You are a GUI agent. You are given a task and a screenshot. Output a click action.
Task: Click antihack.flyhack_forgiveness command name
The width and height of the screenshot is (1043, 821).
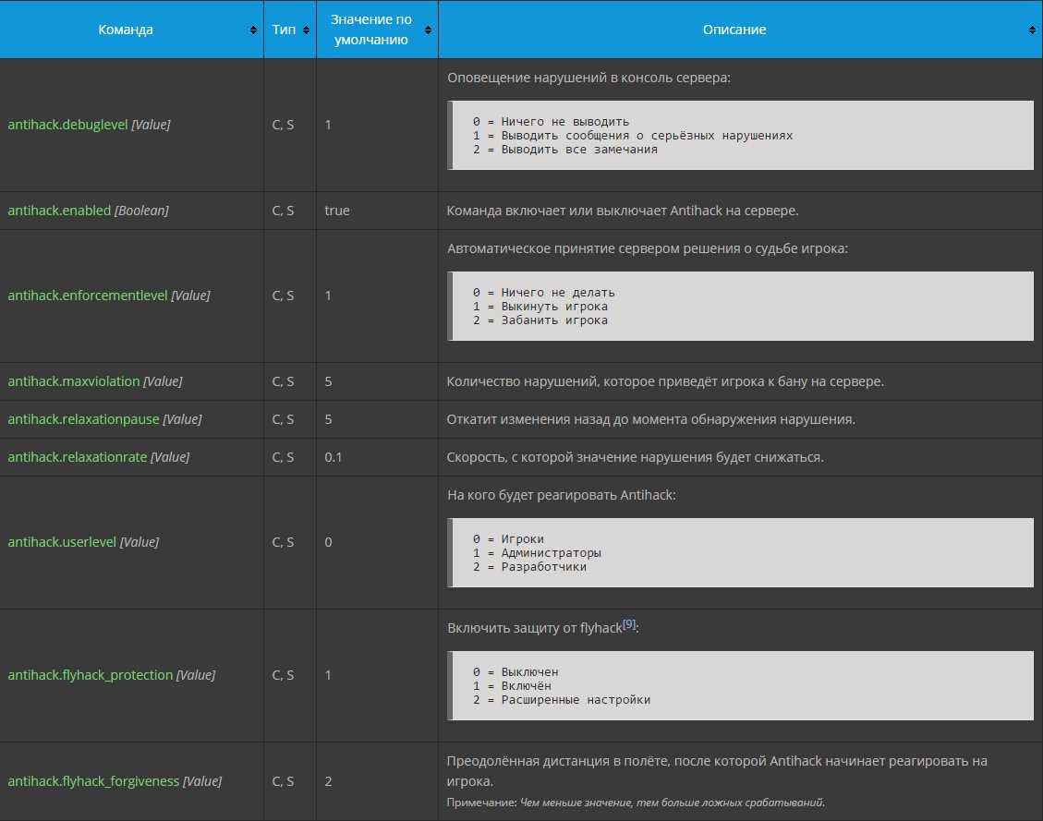tap(94, 781)
